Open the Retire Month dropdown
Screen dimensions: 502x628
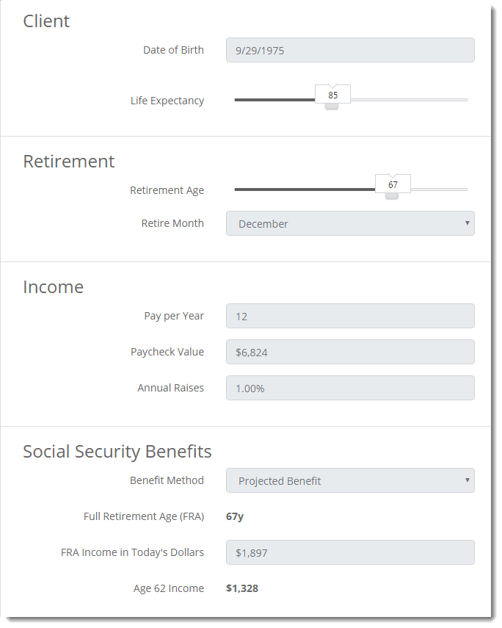pyautogui.click(x=350, y=223)
